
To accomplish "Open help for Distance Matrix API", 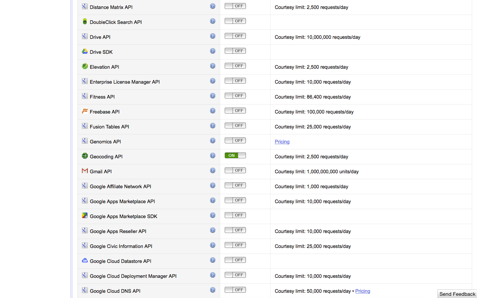I will point(213,6).
